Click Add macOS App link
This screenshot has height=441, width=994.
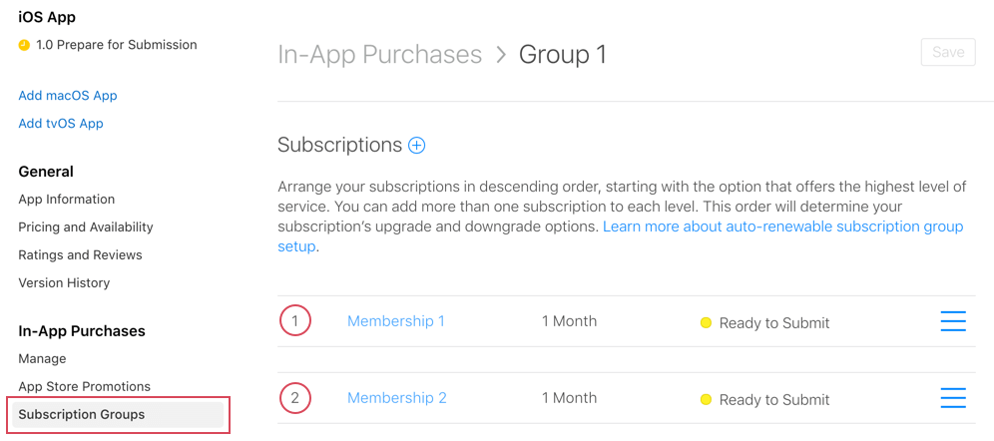(68, 96)
